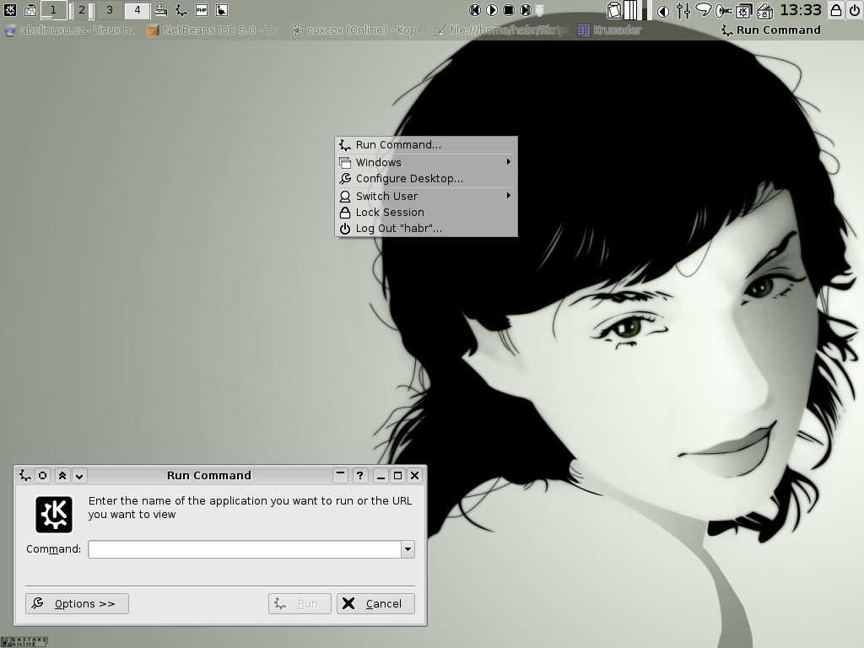
Task: Skip to previous track in media applet
Action: (x=474, y=10)
